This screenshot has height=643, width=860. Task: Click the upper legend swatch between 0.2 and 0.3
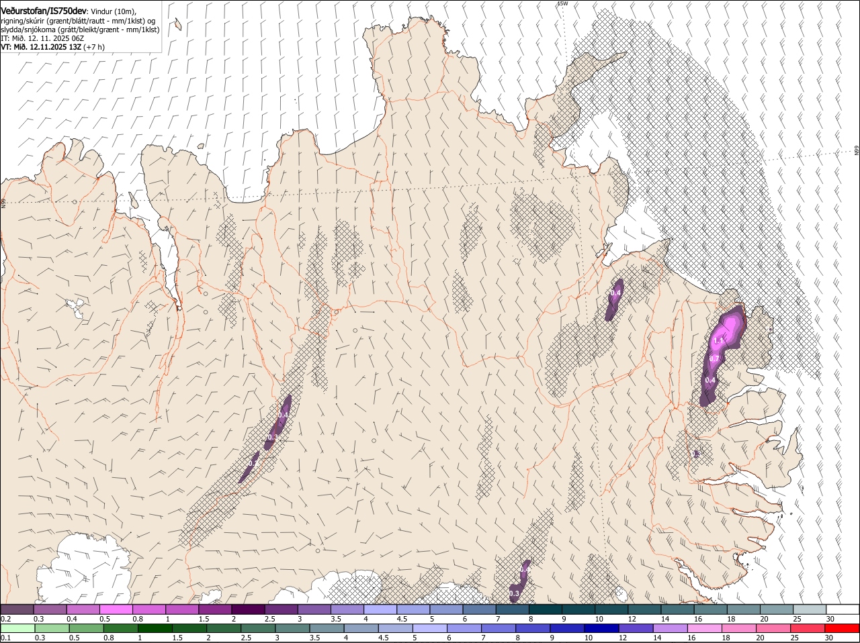click(17, 609)
